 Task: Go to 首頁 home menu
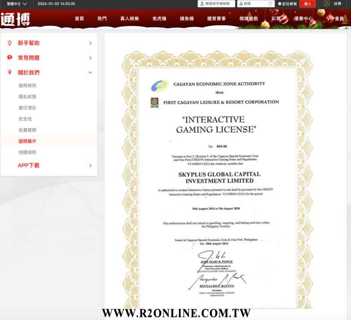click(79, 19)
